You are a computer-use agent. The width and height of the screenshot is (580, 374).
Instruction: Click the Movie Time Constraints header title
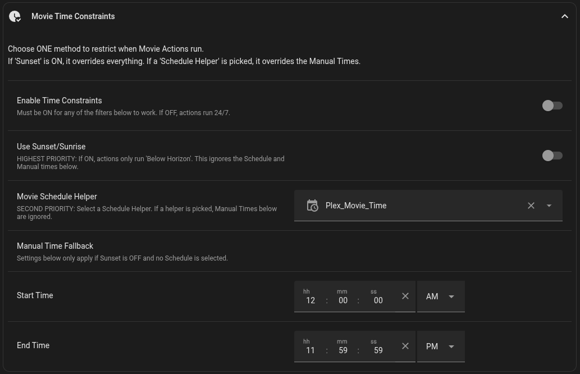click(x=73, y=16)
